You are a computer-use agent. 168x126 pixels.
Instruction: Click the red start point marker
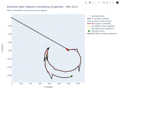(67, 49)
